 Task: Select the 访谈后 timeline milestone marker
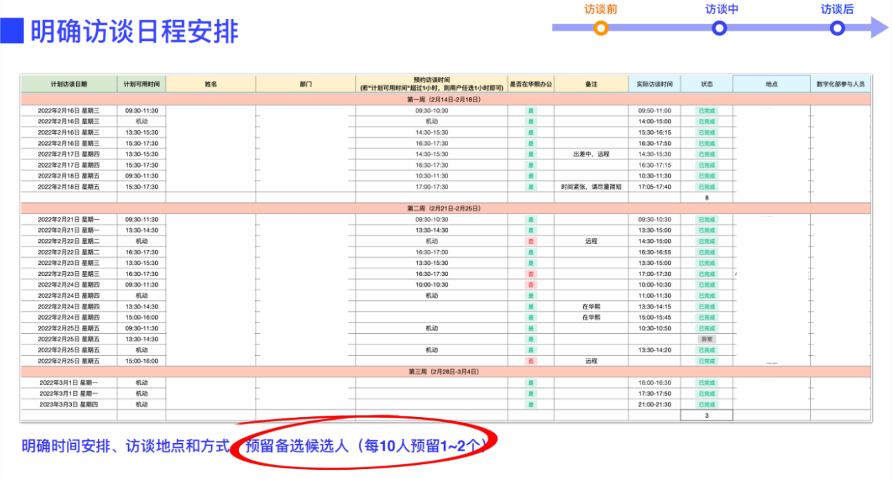837,28
